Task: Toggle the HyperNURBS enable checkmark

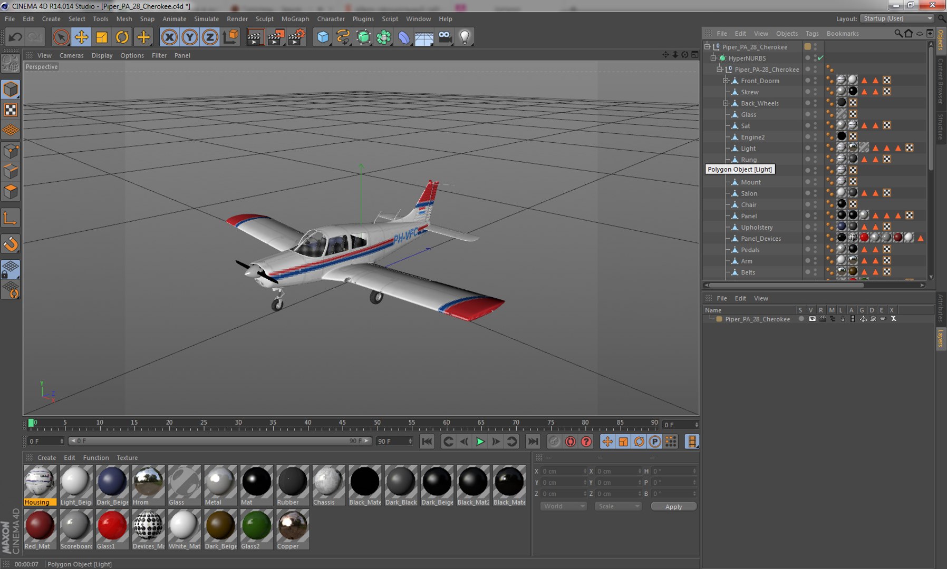Action: point(821,58)
